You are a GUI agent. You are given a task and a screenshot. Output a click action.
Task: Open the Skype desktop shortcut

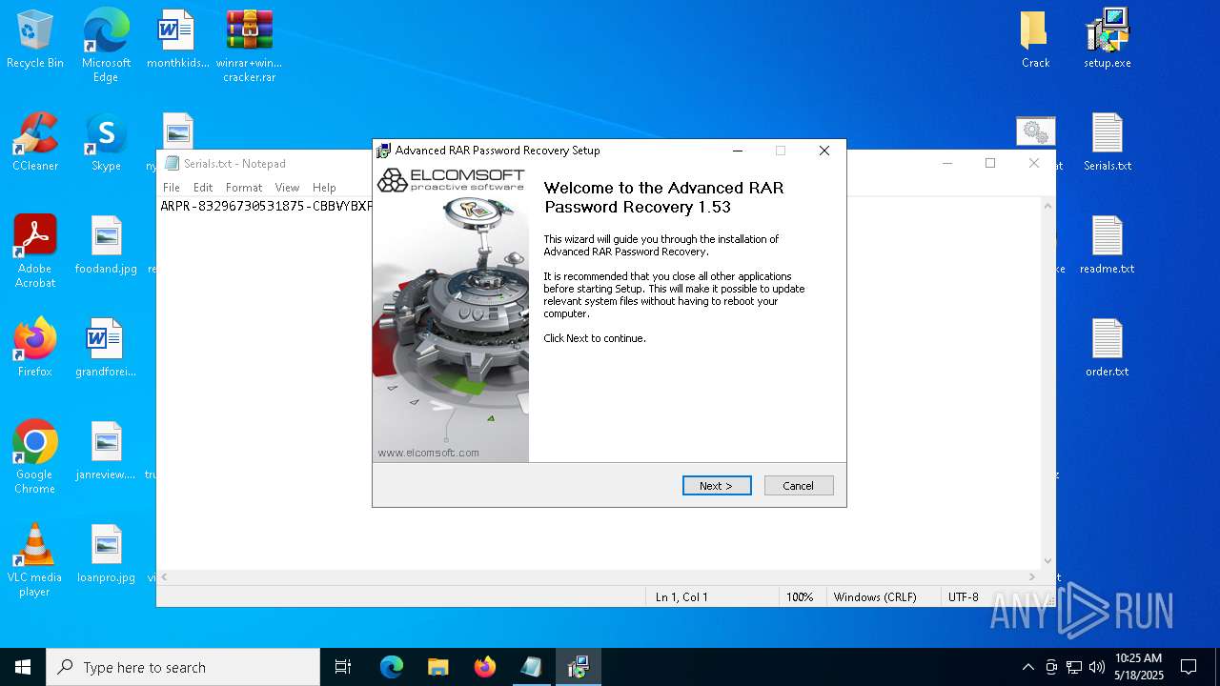pyautogui.click(x=106, y=142)
